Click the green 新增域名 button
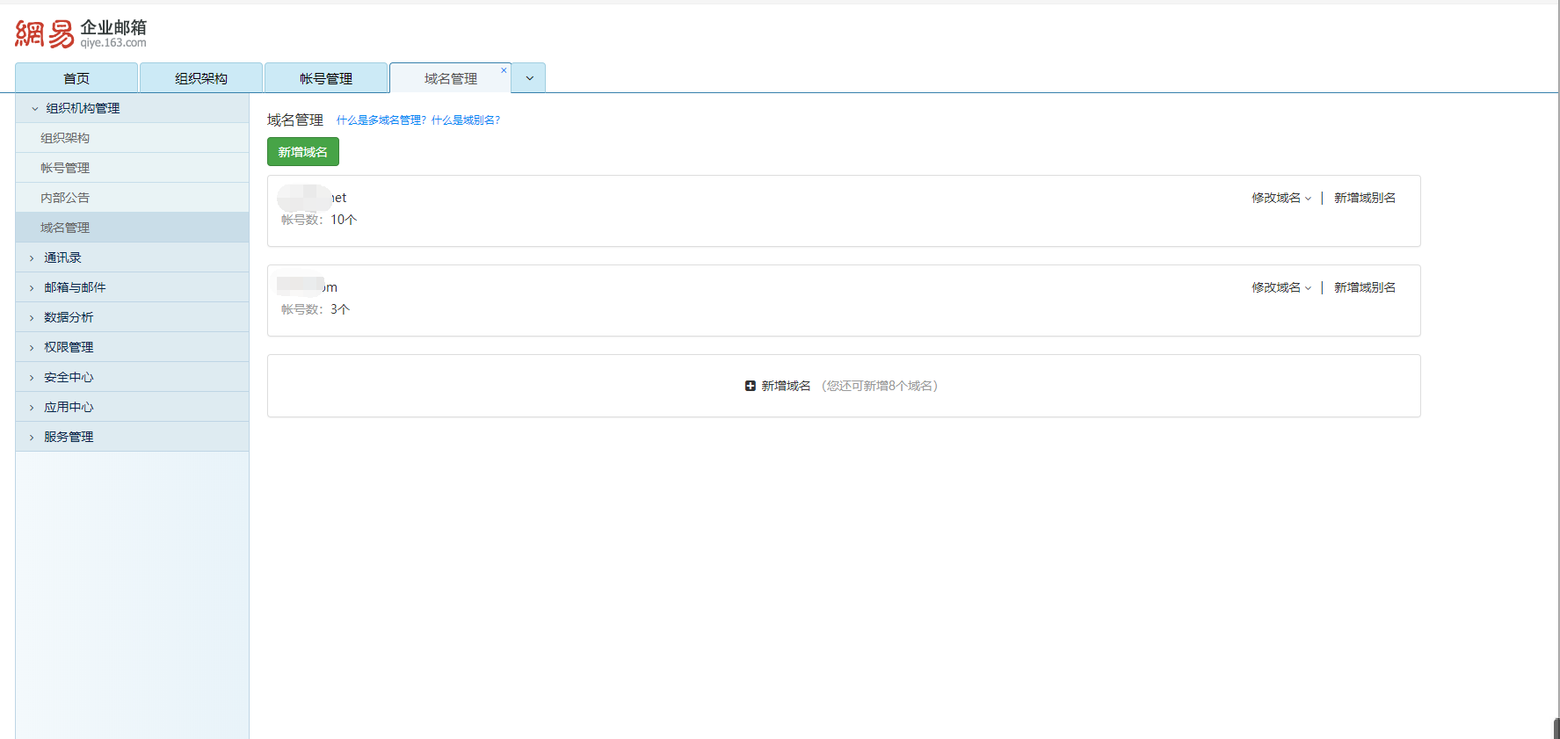 coord(302,152)
